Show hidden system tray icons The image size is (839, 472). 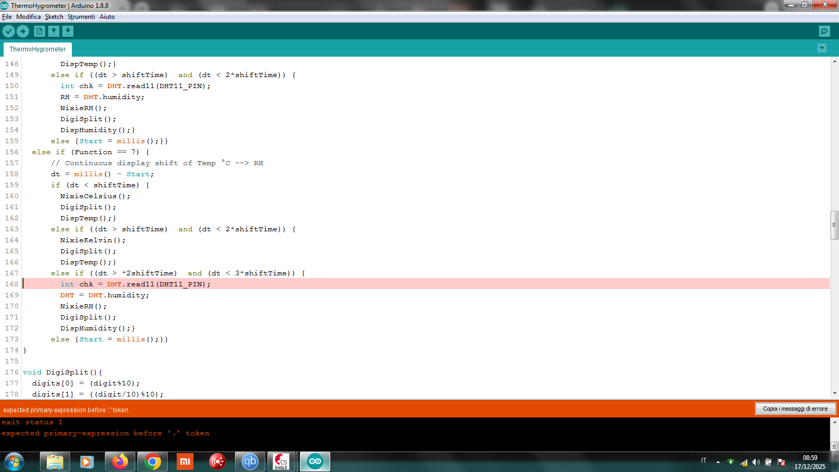[718, 462]
